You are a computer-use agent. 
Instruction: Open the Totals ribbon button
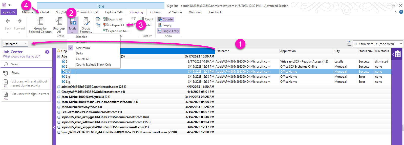click(72, 25)
